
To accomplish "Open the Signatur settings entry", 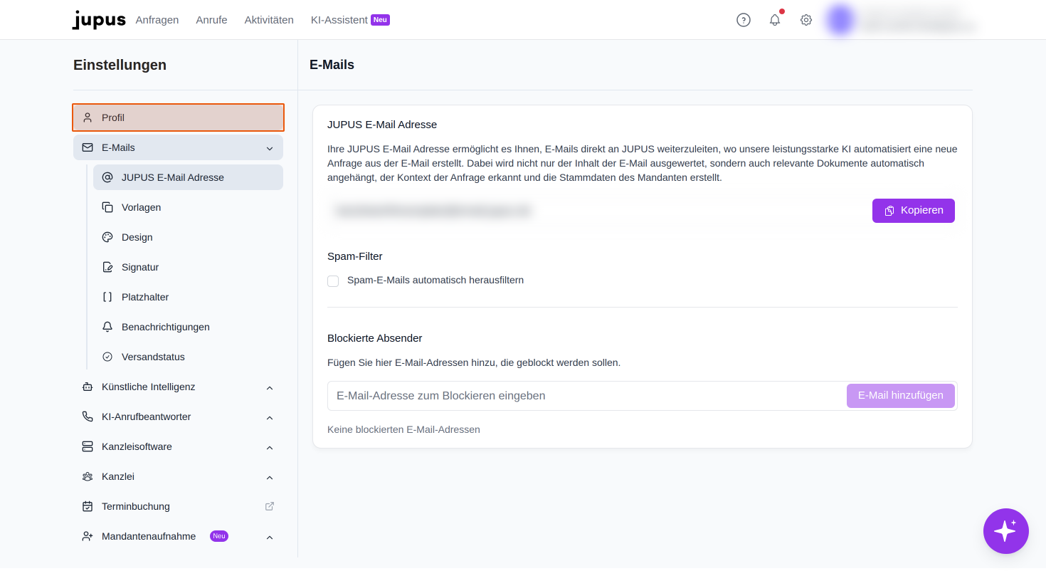I will tap(188, 267).
